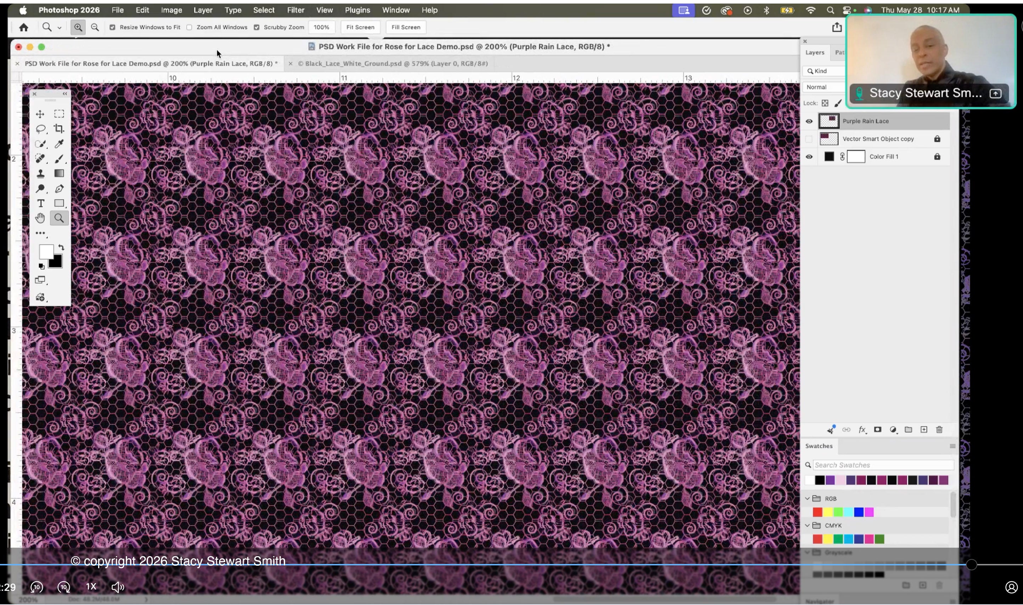
Task: Toggle lock on Vector Smart Object copy
Action: pyautogui.click(x=937, y=139)
